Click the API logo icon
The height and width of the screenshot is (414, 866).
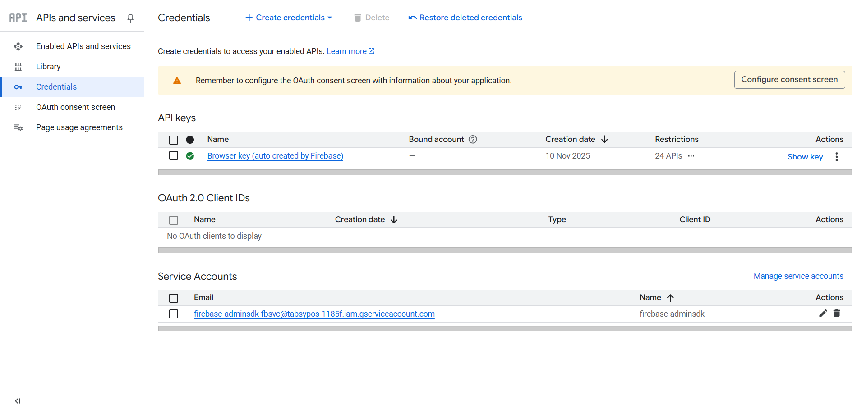18,18
